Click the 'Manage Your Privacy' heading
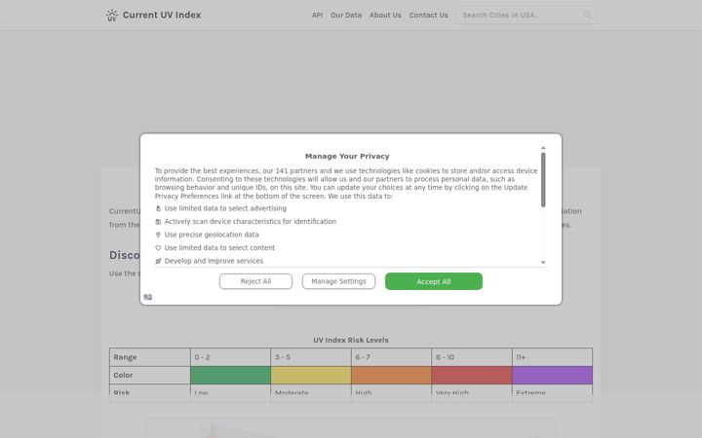The width and height of the screenshot is (702, 438). (347, 157)
